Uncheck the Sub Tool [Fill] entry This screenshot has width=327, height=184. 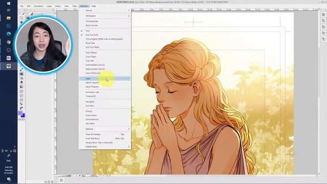(105, 35)
